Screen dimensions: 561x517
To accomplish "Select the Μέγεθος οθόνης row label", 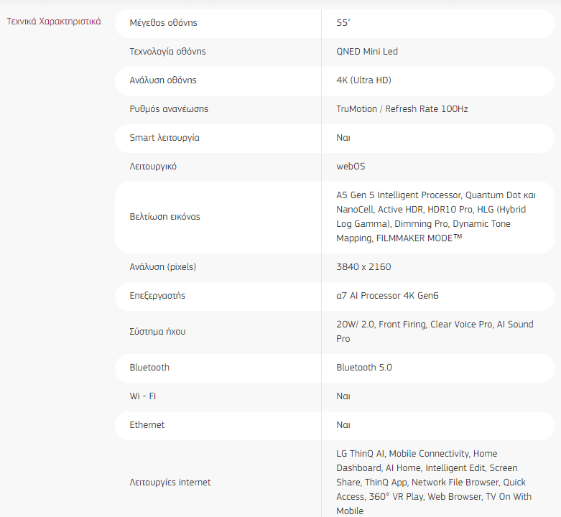I will (163, 23).
